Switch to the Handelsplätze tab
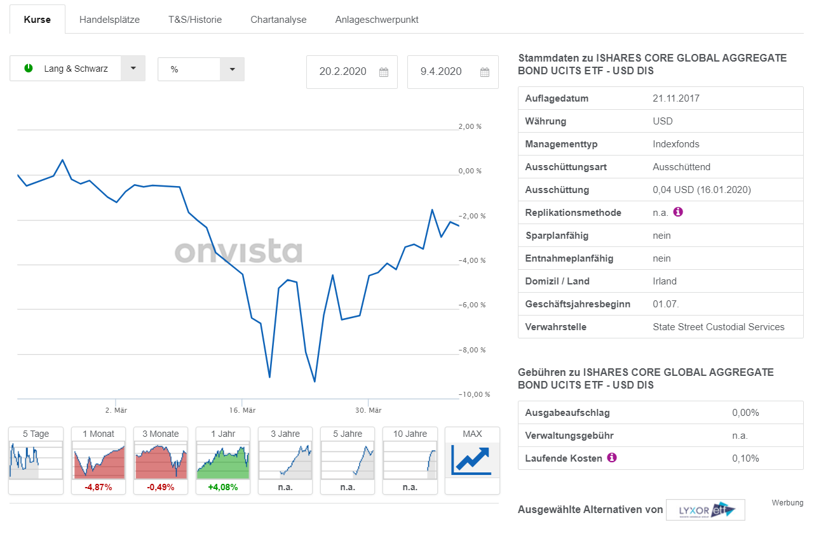840x534 pixels. (109, 20)
